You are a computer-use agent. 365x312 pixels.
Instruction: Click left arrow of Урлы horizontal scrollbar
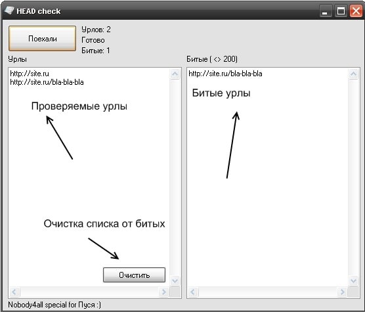coord(14,292)
